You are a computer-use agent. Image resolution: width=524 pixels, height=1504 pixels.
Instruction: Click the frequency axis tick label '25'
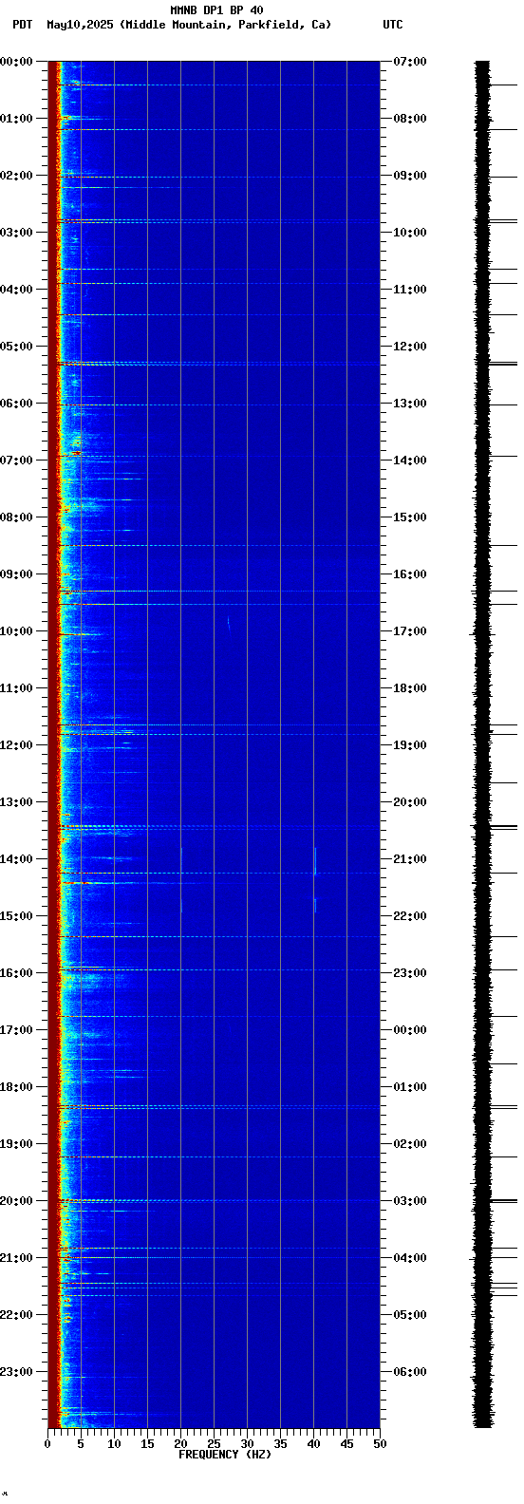click(x=214, y=1444)
